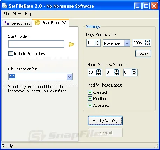The width and height of the screenshot is (160, 150).
Task: Decrease the year value with down arrow
Action: pos(148,44)
